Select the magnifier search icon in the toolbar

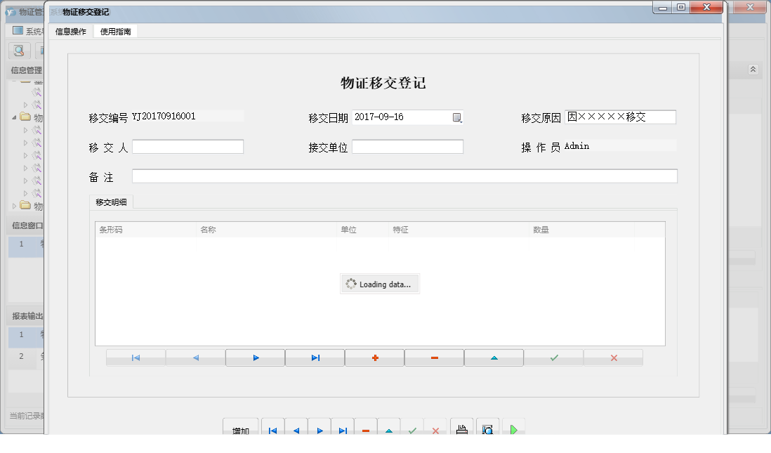tap(18, 51)
